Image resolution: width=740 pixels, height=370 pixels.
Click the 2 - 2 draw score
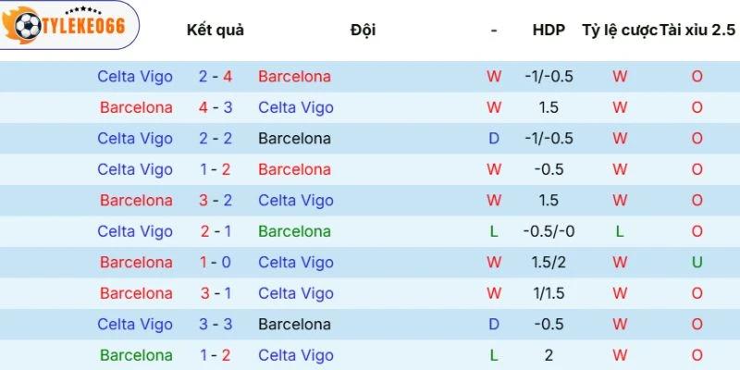click(216, 139)
